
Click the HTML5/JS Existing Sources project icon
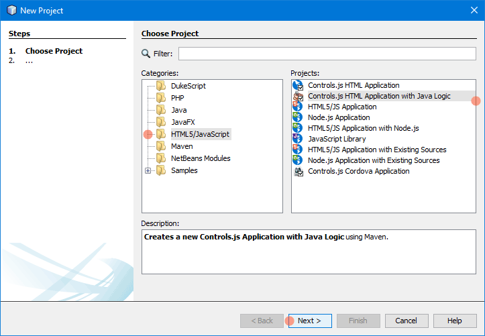298,150
